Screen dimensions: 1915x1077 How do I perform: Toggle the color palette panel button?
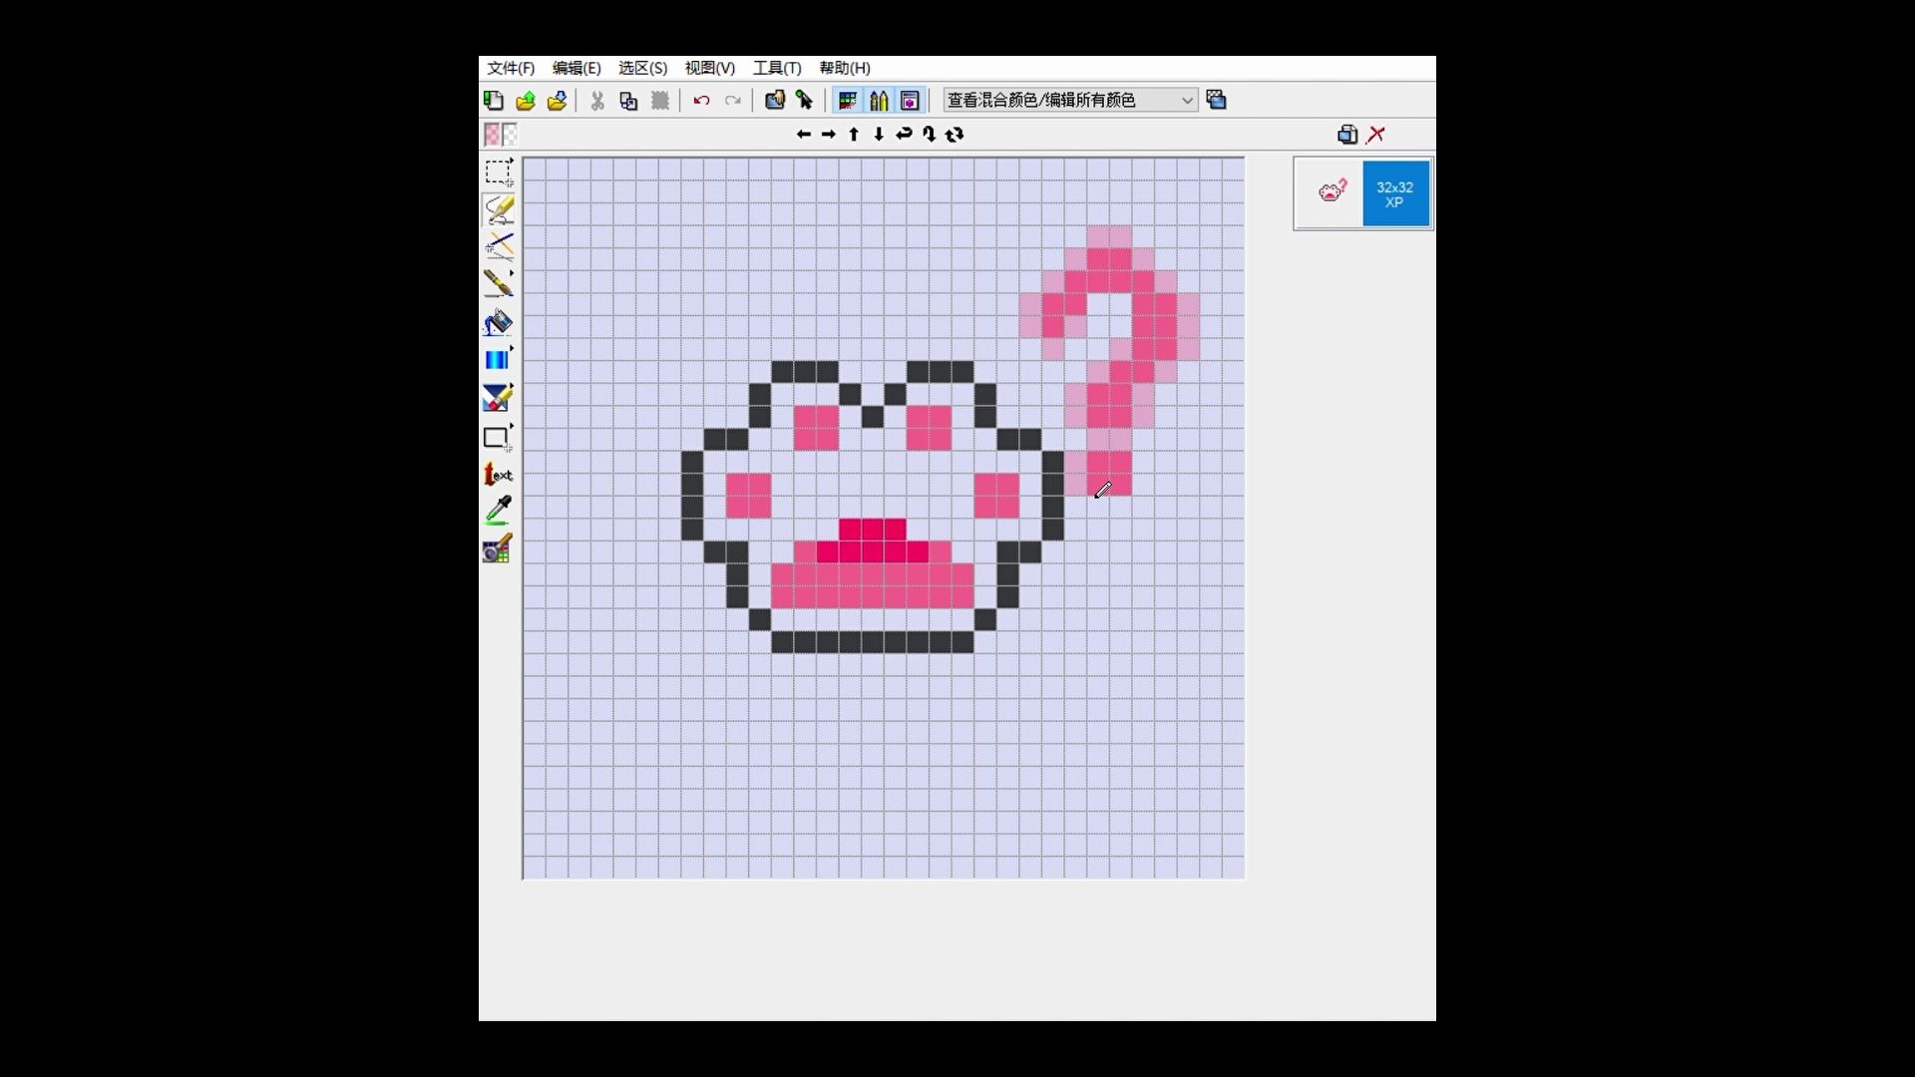click(848, 101)
